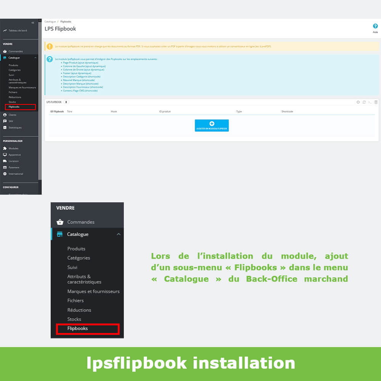Click the Catalogue store icon in the top back-office sidebar
Viewport: 381px width, 381px height.
click(5, 58)
